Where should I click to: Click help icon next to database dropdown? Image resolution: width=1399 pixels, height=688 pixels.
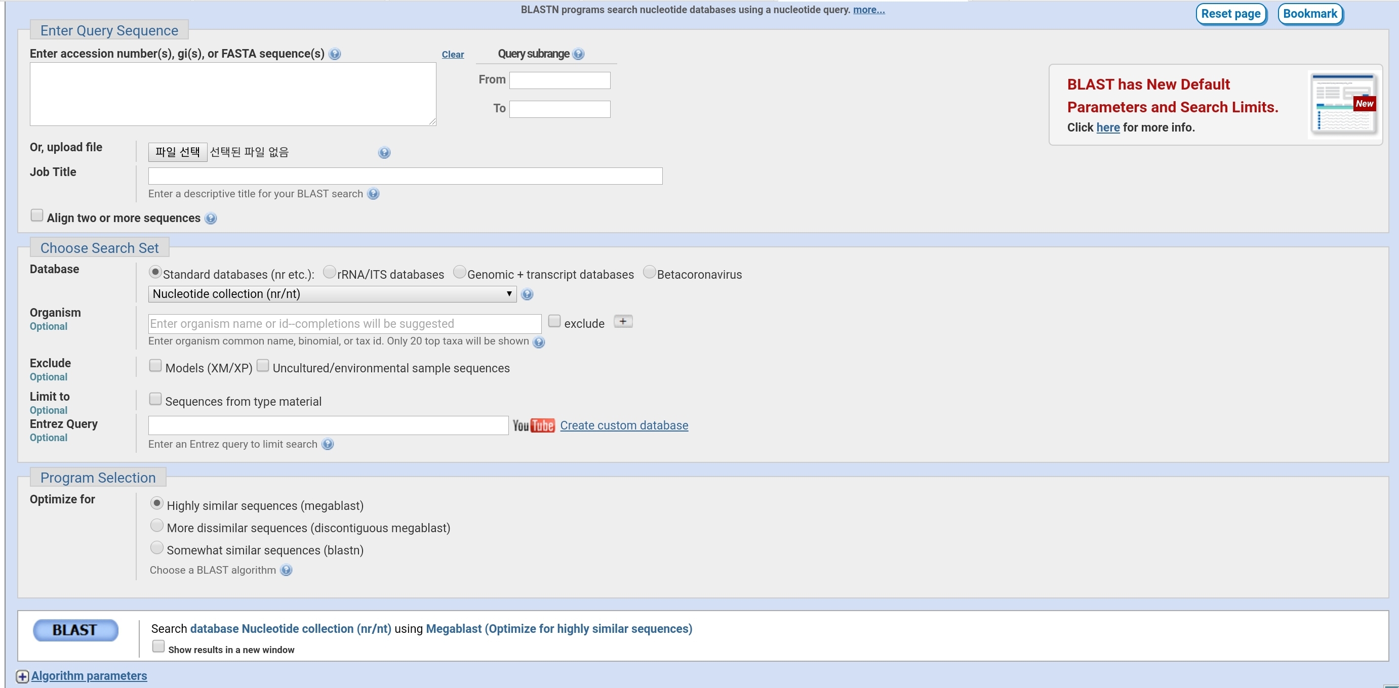pos(526,294)
